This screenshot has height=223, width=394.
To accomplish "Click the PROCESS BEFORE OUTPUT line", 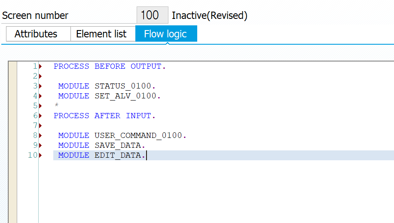I will pos(110,66).
